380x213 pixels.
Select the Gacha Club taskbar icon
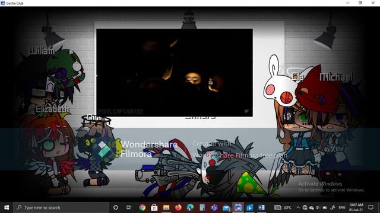(x=238, y=208)
